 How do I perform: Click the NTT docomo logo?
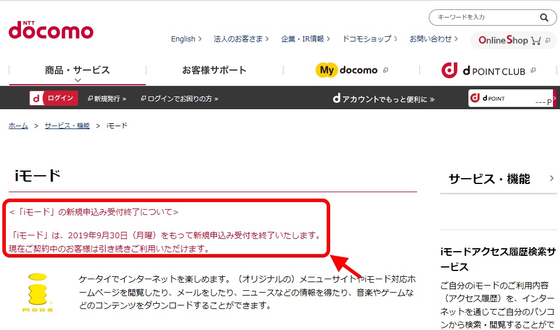coord(51,30)
